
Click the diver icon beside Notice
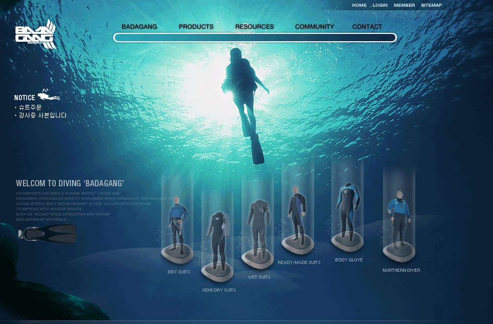(x=49, y=96)
